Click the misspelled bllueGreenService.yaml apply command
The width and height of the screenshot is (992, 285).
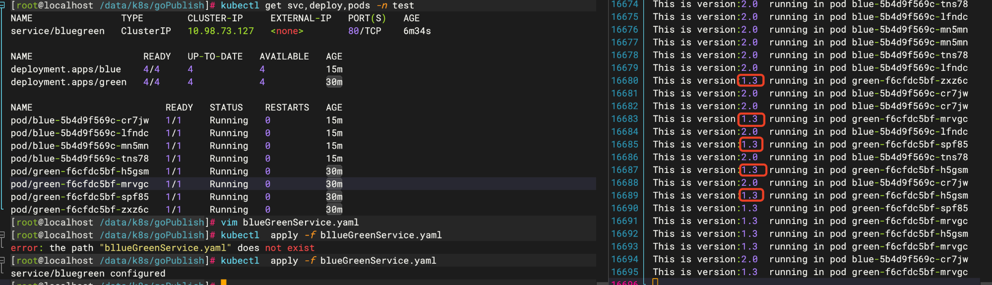click(x=331, y=235)
